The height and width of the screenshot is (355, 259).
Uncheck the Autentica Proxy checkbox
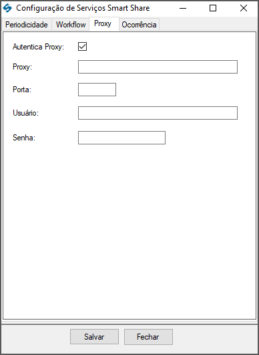click(x=82, y=47)
